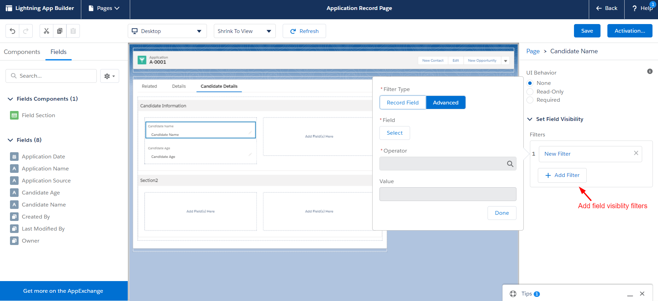Open the record actions dropdown arrow
Screen dimensions: 658x301
coord(505,61)
